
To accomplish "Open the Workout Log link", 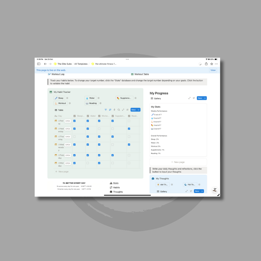I will 58,74.
